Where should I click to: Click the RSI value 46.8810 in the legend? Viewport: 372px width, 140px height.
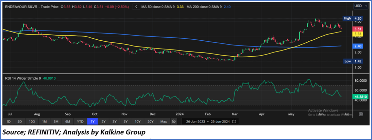tap(49, 78)
